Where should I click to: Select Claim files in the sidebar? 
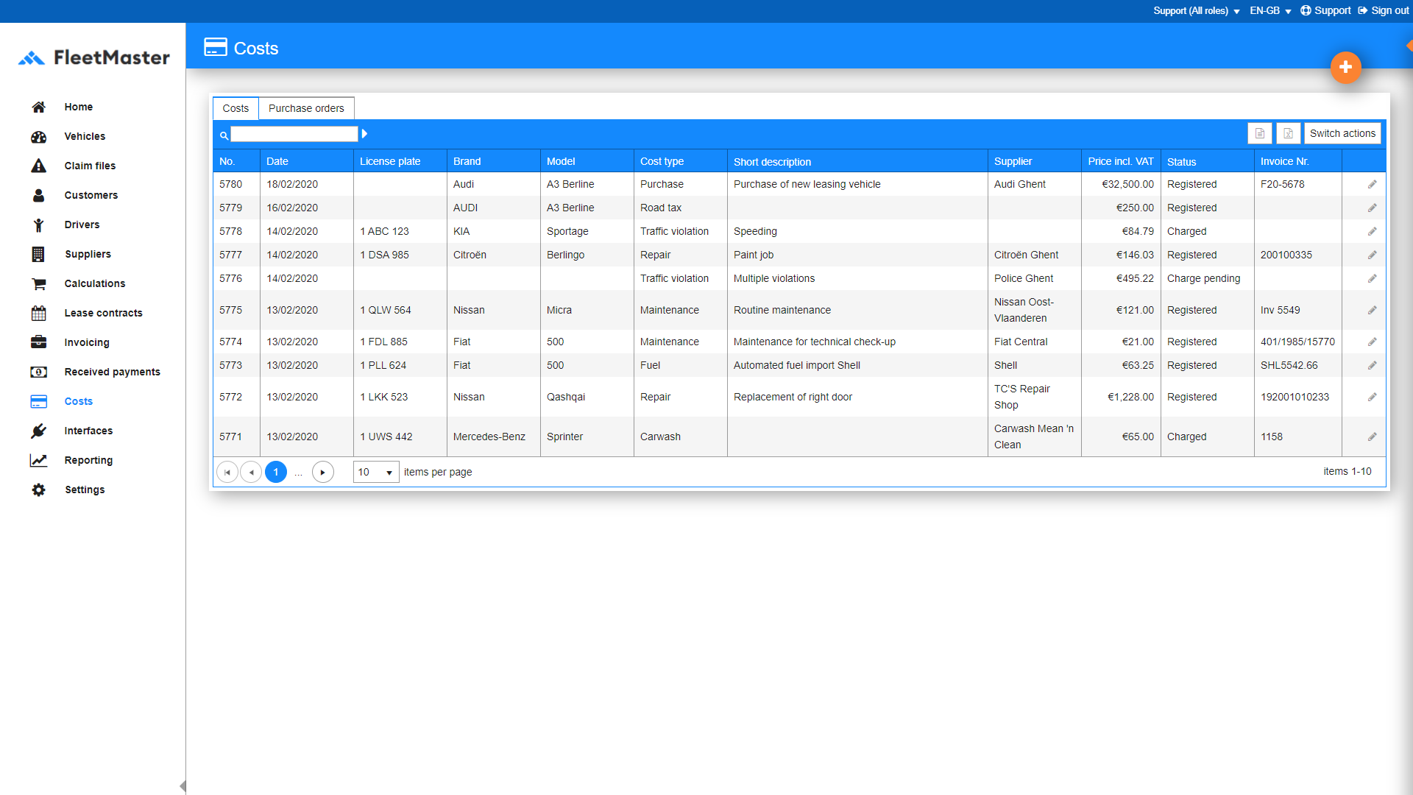[90, 166]
